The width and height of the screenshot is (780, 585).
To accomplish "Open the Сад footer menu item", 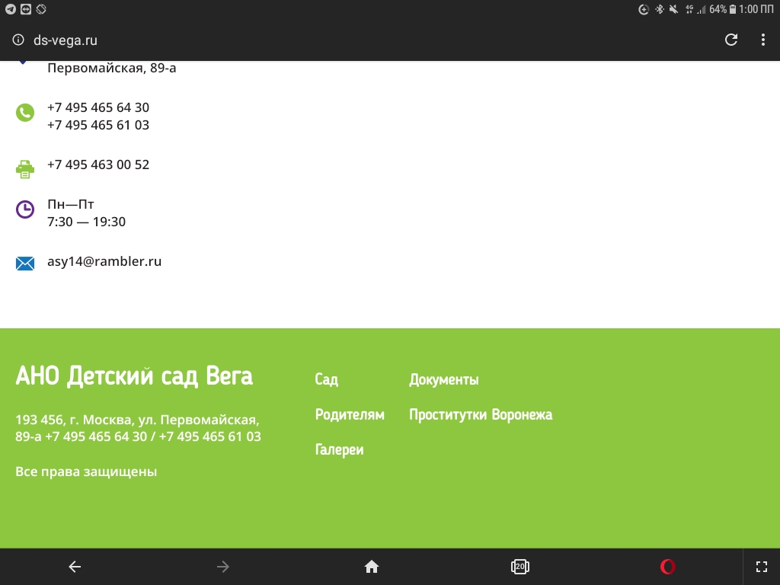I will point(326,379).
